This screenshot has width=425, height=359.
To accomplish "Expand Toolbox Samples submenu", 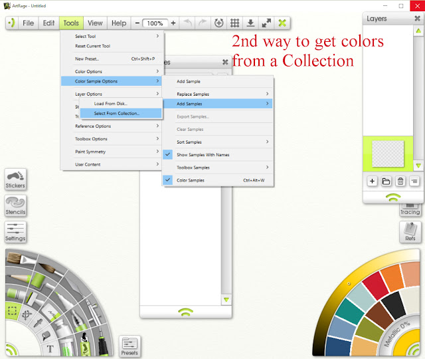I will pyautogui.click(x=218, y=167).
